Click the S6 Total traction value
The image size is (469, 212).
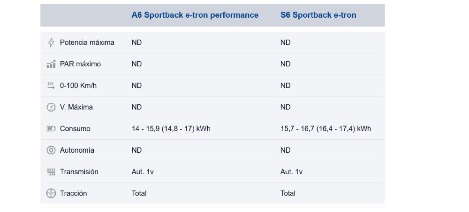tap(288, 193)
